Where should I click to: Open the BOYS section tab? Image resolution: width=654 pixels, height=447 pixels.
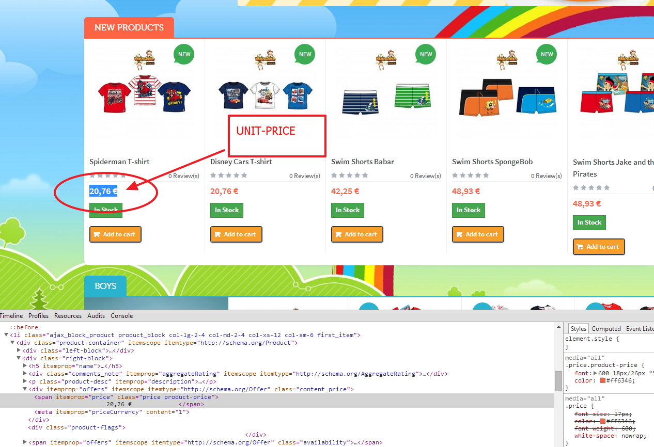pyautogui.click(x=105, y=286)
